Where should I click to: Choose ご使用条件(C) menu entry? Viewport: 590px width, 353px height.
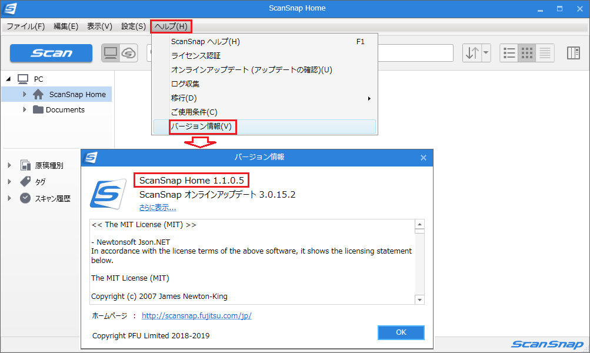click(265, 112)
